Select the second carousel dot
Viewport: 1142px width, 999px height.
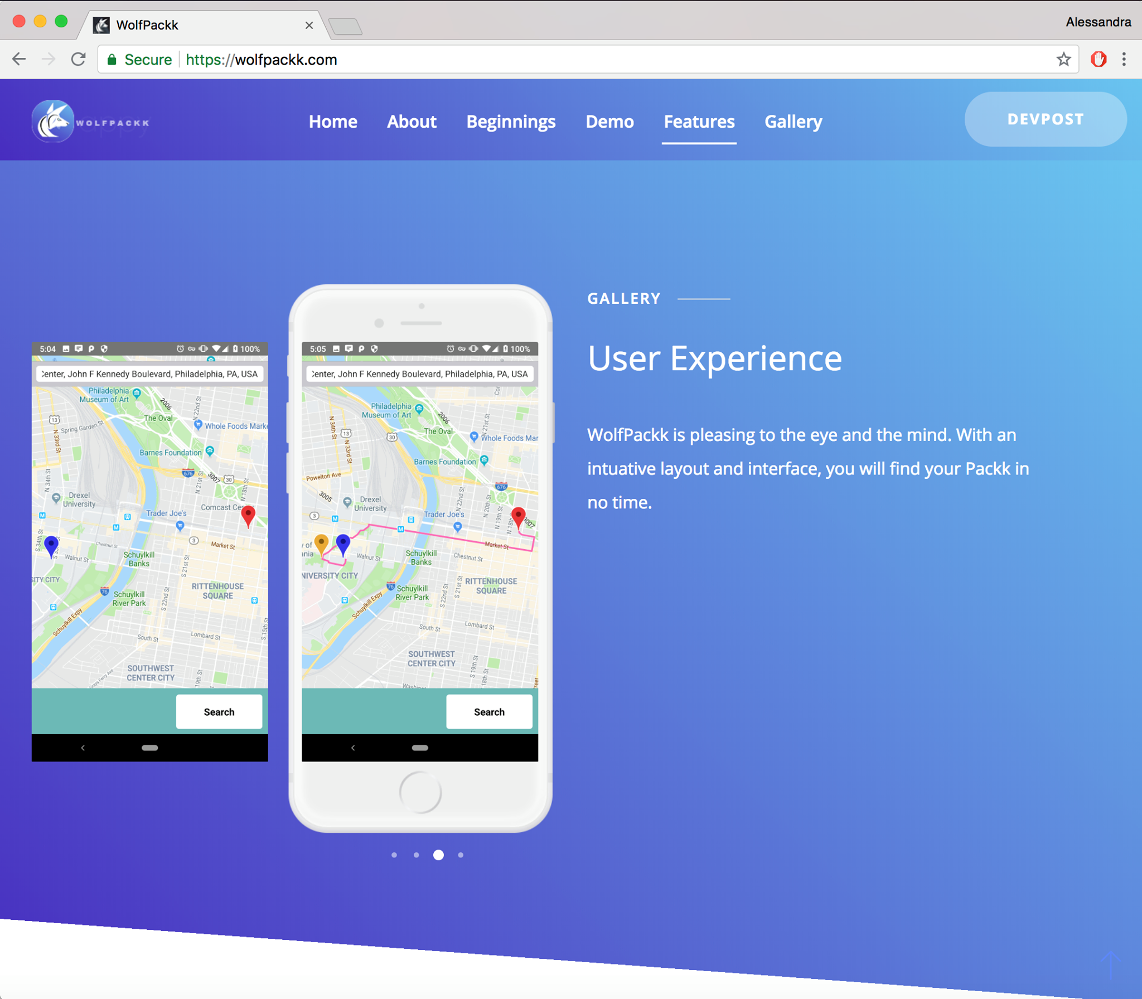point(416,855)
